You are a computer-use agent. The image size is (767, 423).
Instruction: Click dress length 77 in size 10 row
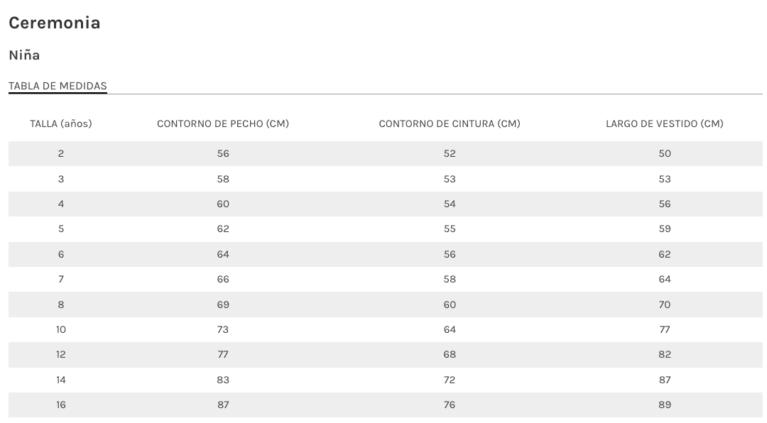(x=665, y=329)
